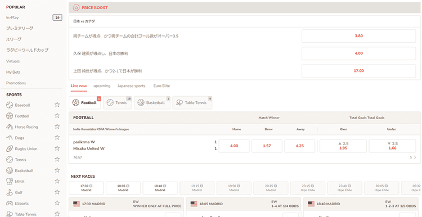
Task: Click the ESports controller icon
Action: coord(10,204)
